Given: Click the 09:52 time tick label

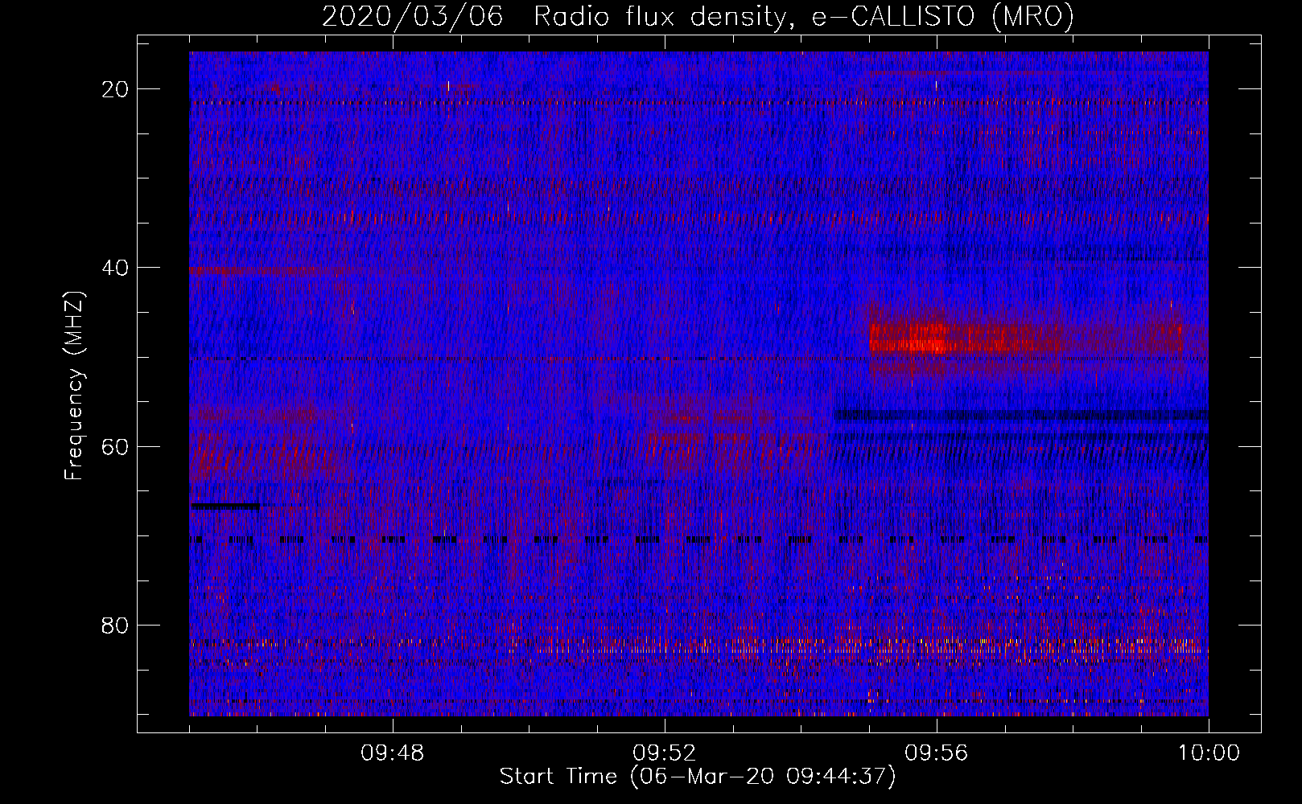Looking at the screenshot, I should click(665, 753).
